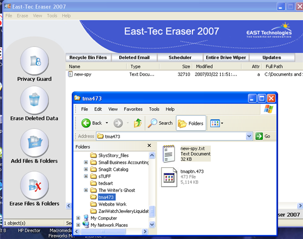Go Back in the tma473 Explorer window
Screen dimensions: 303x239
[91, 123]
